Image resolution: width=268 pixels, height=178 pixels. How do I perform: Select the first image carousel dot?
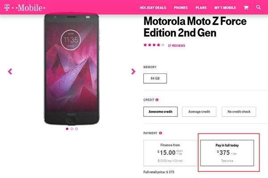click(x=67, y=129)
